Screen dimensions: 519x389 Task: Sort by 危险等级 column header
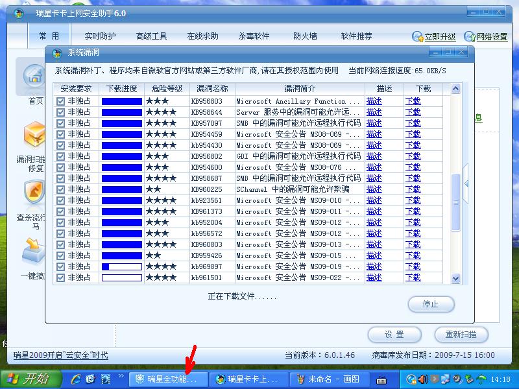[167, 89]
